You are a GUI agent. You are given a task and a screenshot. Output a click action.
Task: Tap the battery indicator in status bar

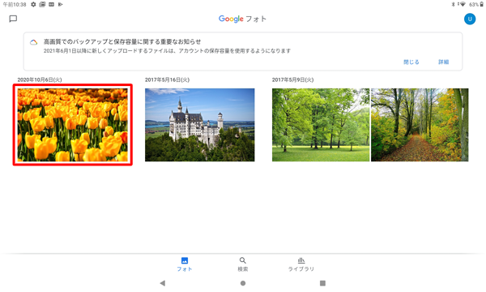point(482,4)
